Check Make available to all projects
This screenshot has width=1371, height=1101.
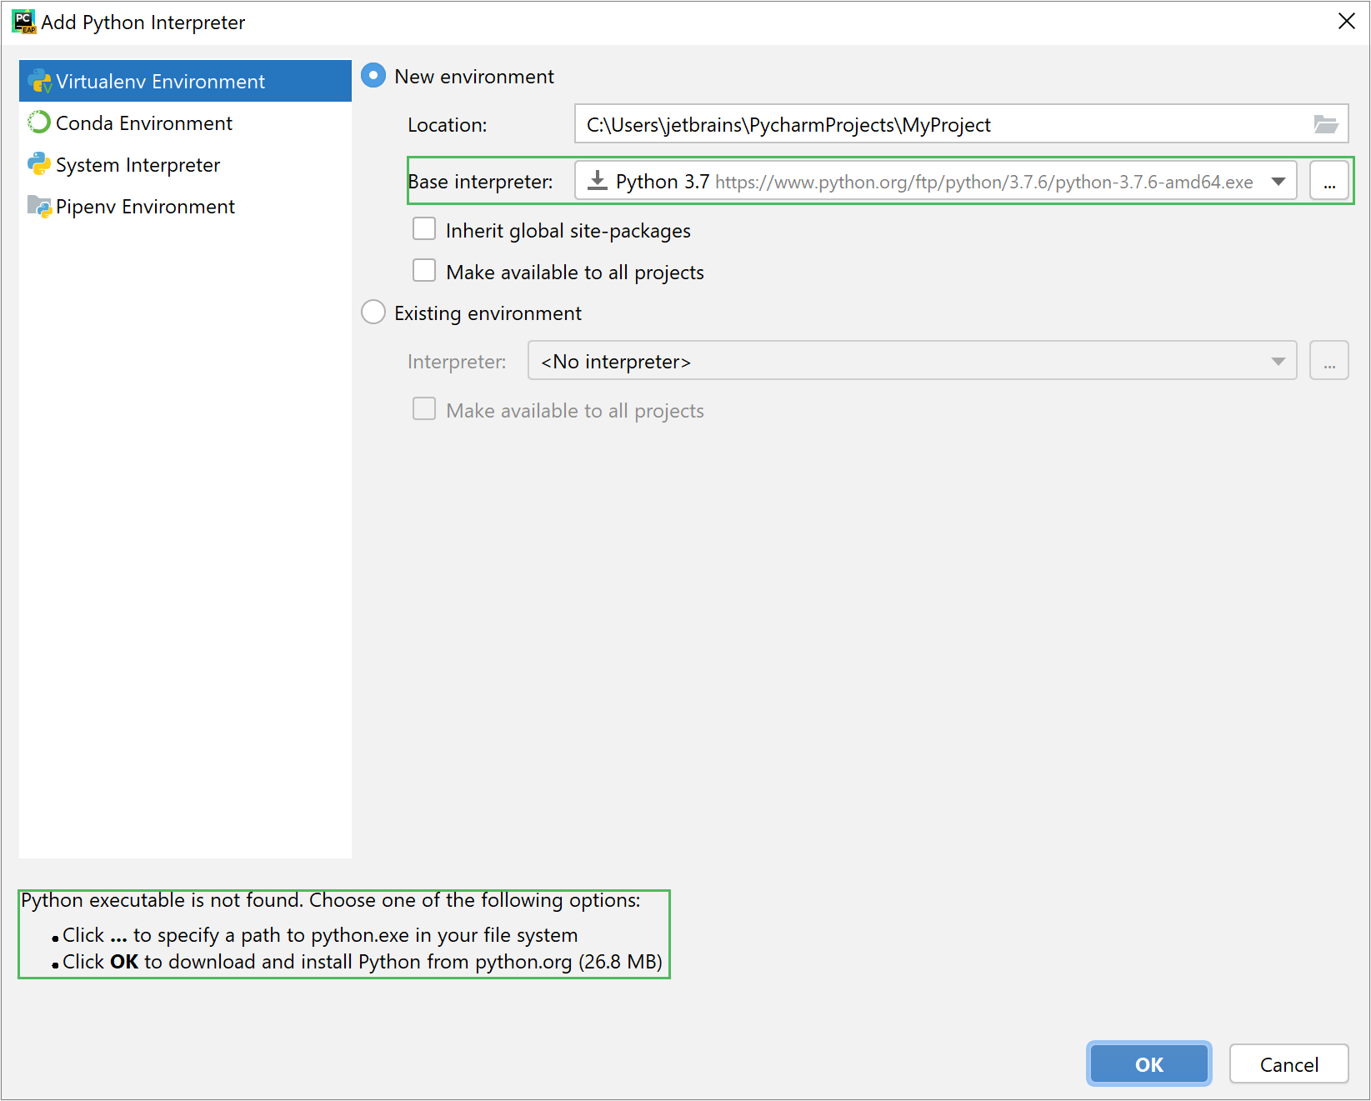(x=424, y=269)
